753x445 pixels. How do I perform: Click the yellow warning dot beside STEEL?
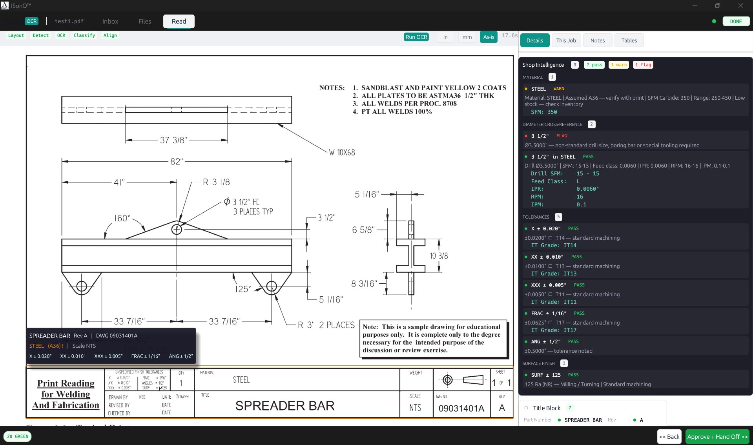[526, 89]
